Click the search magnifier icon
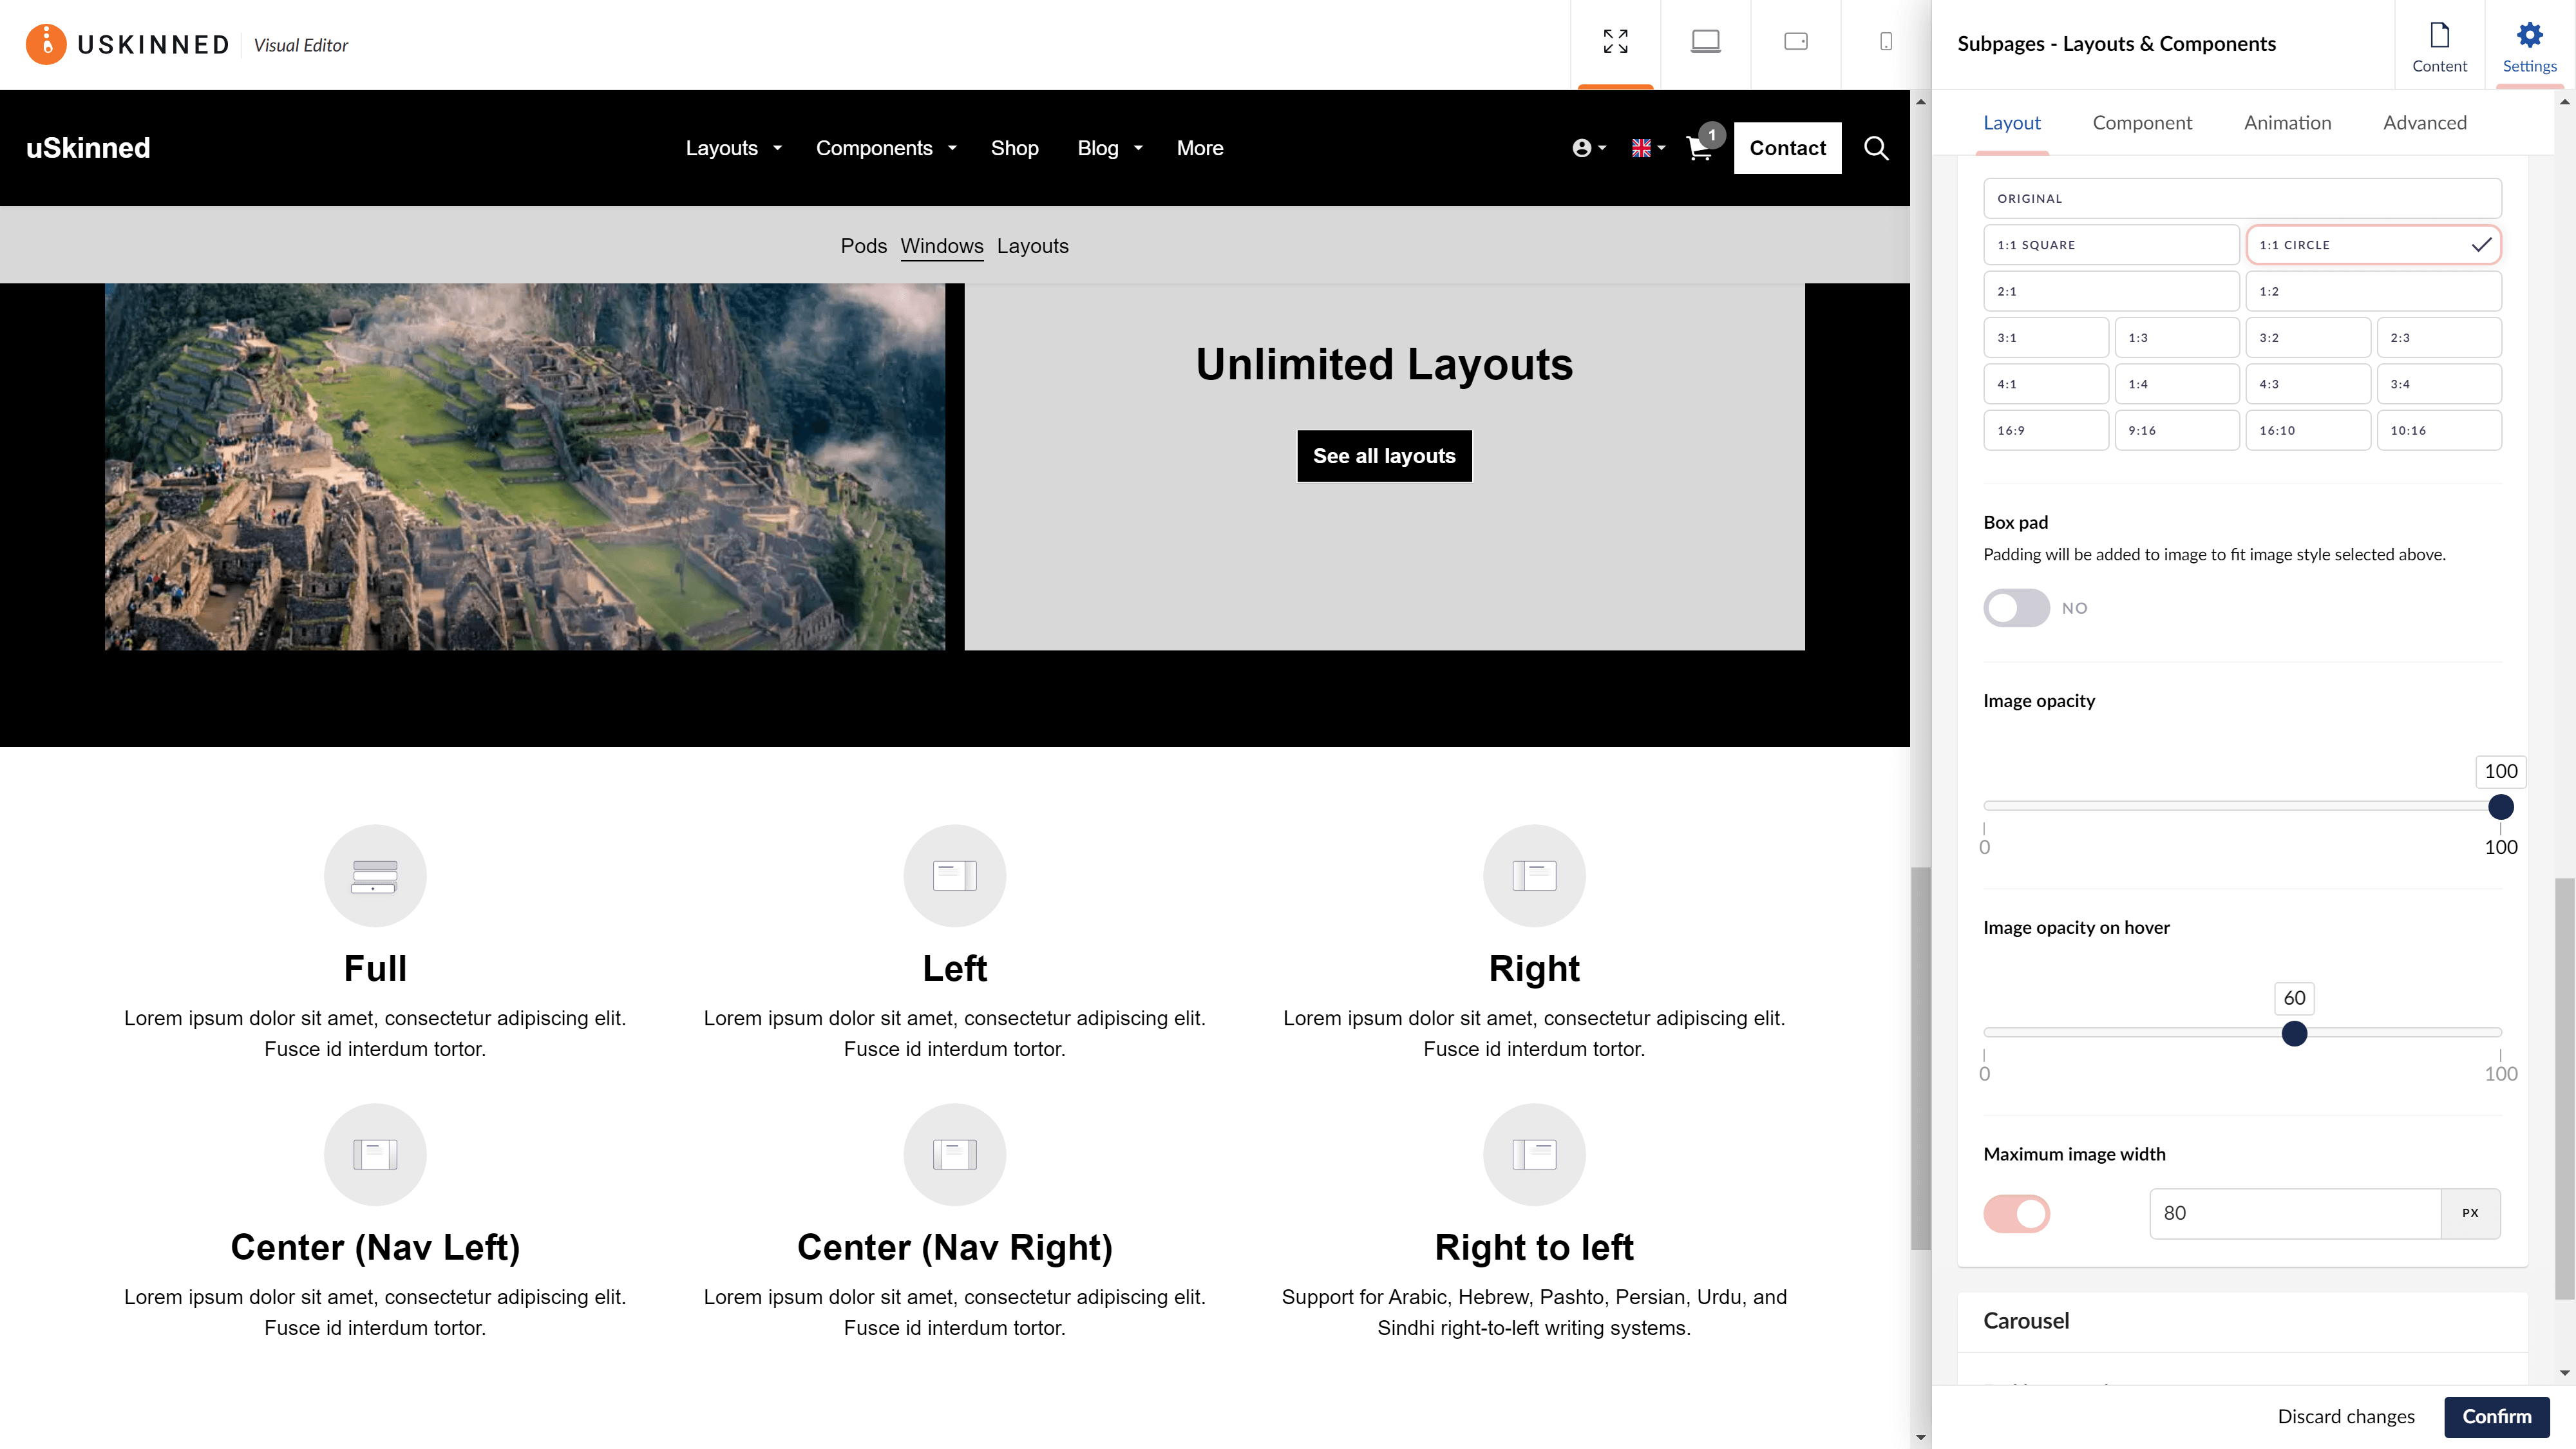This screenshot has width=2576, height=1449. pyautogui.click(x=1876, y=148)
